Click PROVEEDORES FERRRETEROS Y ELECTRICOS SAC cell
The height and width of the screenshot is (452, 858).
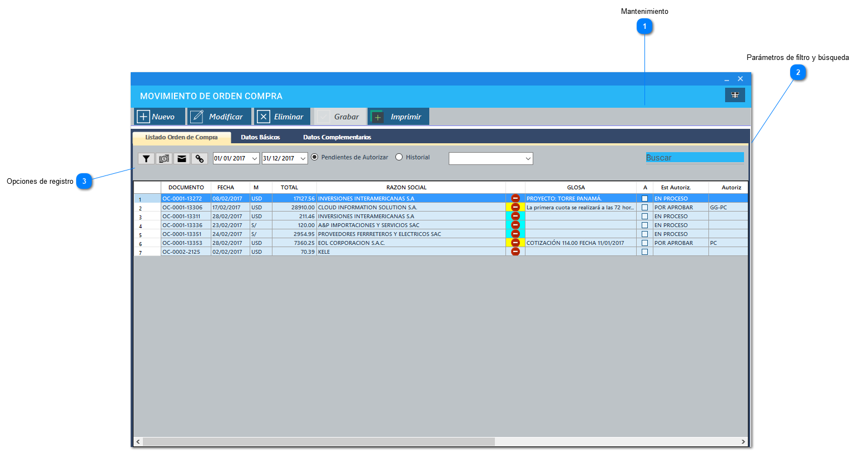coord(411,234)
